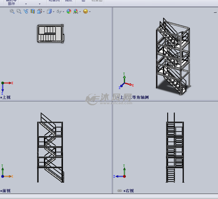Click the Zoom to Fit magnifier icon
This screenshot has width=218, height=199.
(12, 11)
